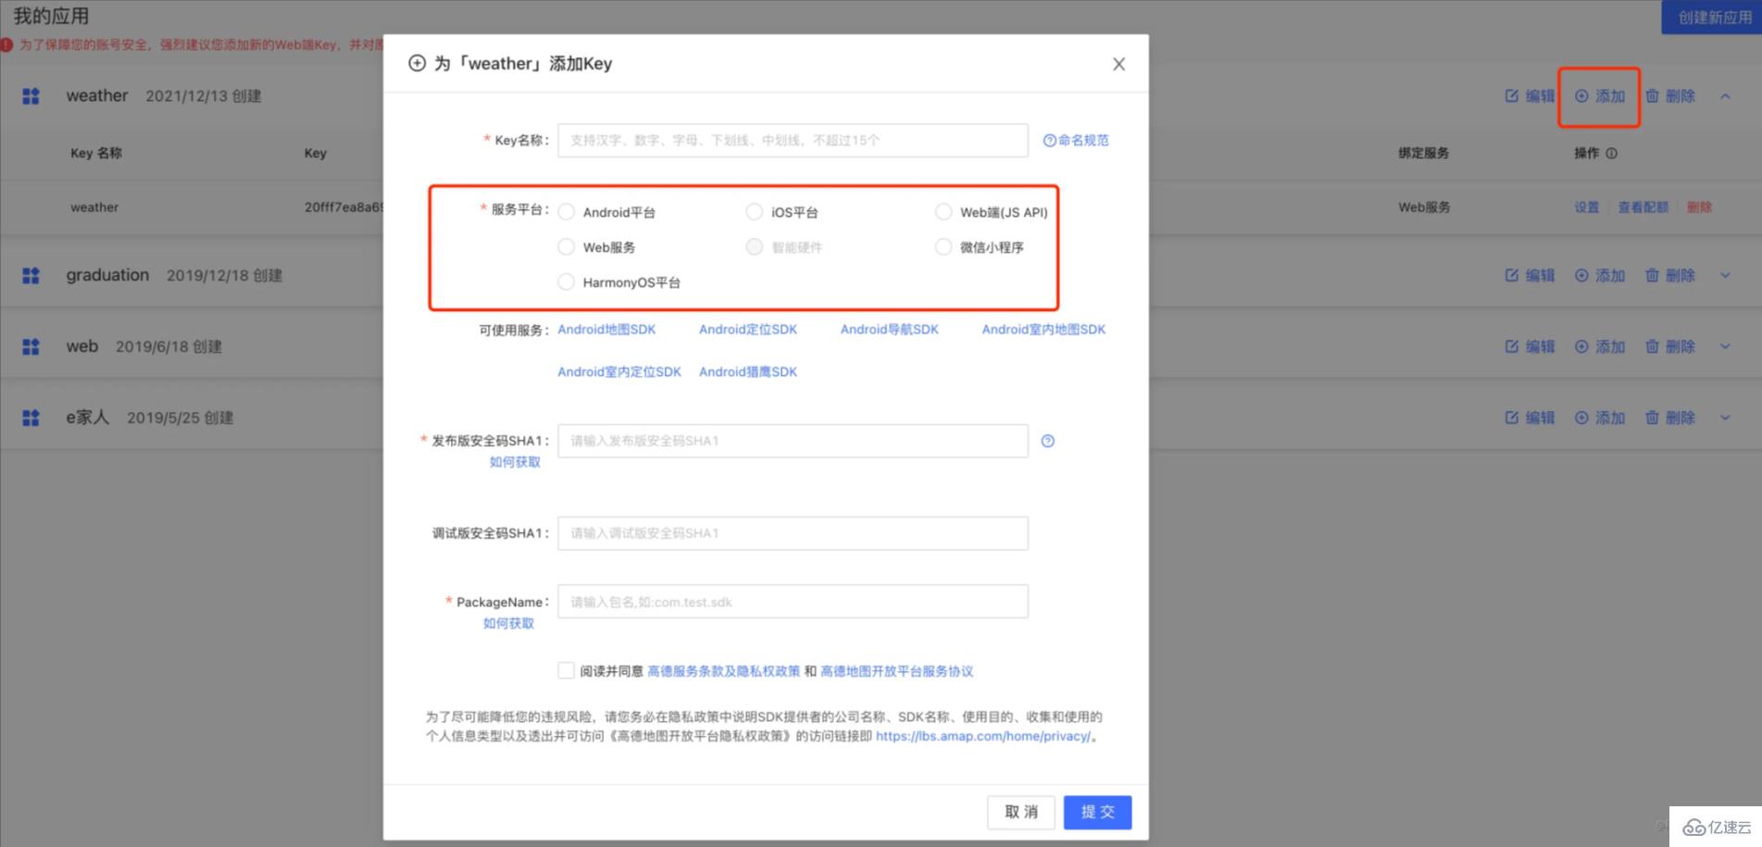Image resolution: width=1762 pixels, height=847 pixels.
Task: Click 编辑 for the weather app
Action: click(1530, 96)
